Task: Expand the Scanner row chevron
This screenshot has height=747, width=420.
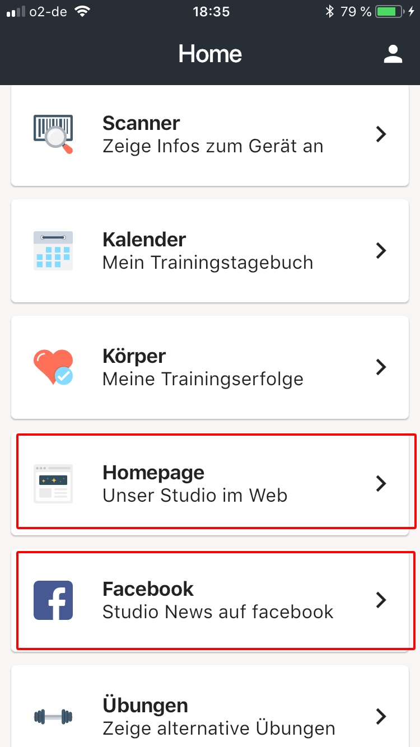Action: [x=381, y=134]
